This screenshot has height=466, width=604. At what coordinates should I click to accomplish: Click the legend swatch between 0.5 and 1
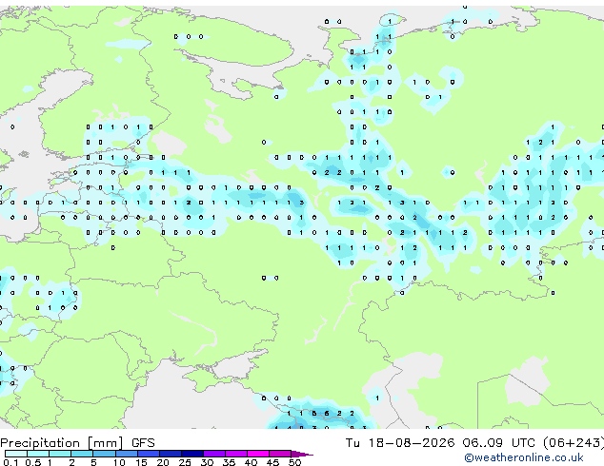[38, 454]
